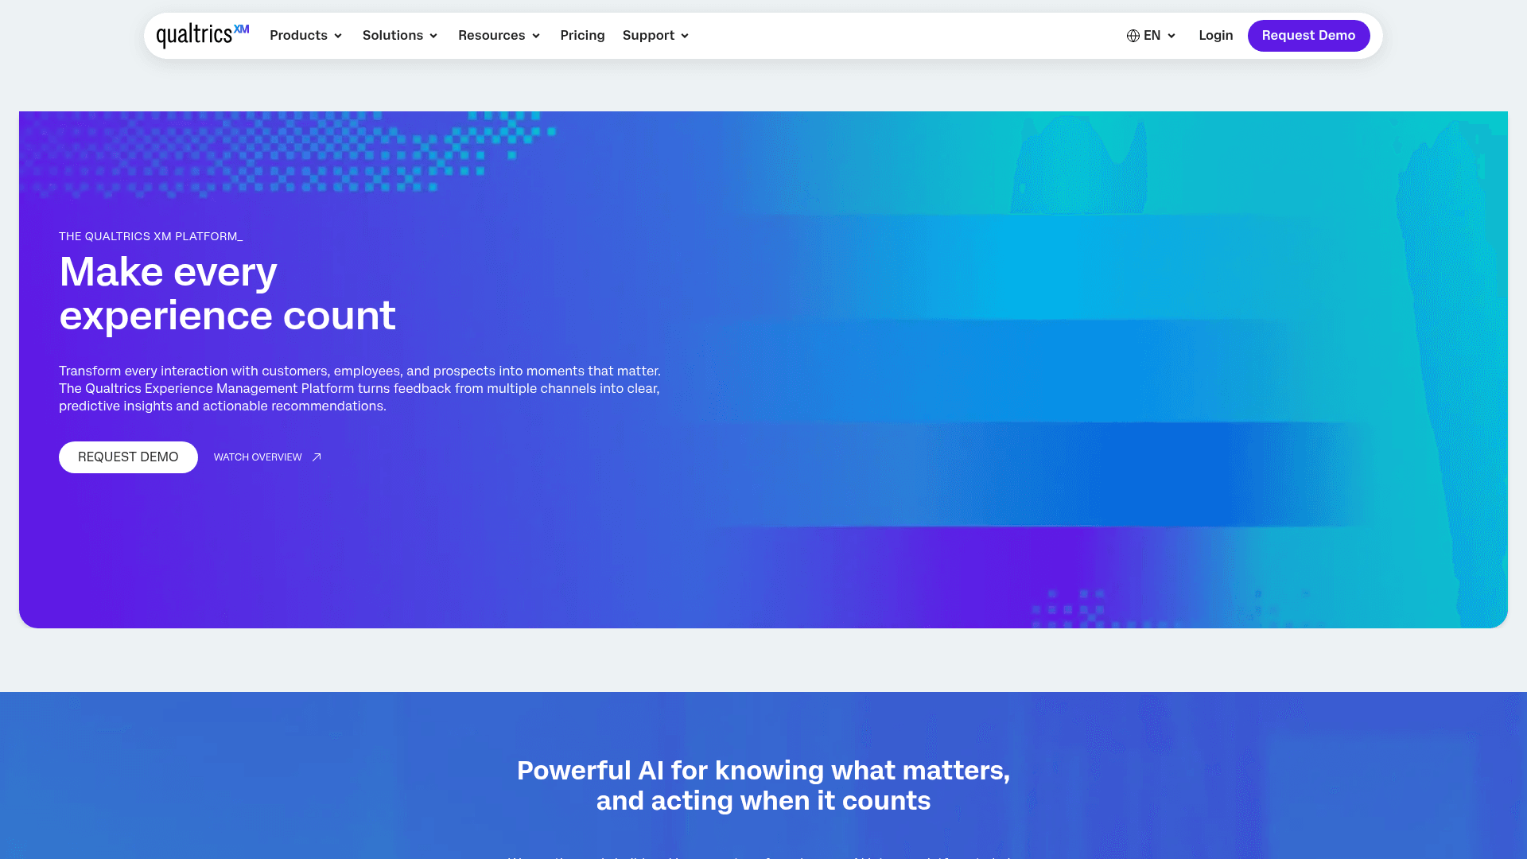Open the EN language chevron
1527x859 pixels.
1171,36
